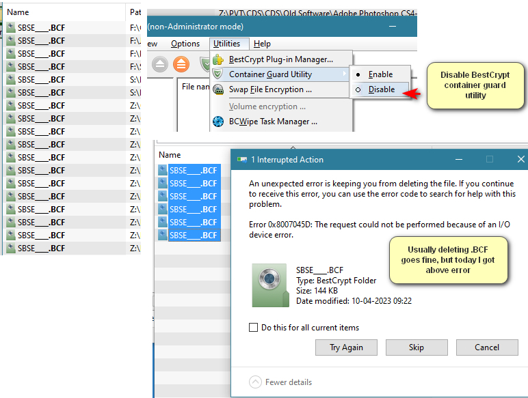
Task: Choose BestCrypt Plug-in Manager... menu entry
Action: click(281, 59)
